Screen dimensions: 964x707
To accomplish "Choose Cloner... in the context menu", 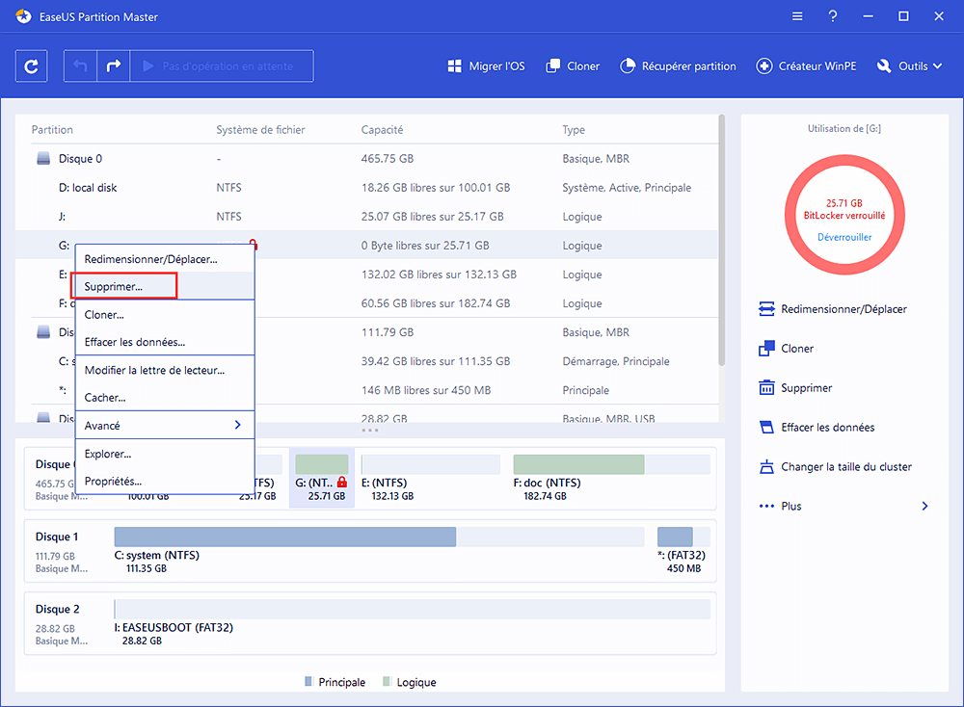I will coord(165,315).
